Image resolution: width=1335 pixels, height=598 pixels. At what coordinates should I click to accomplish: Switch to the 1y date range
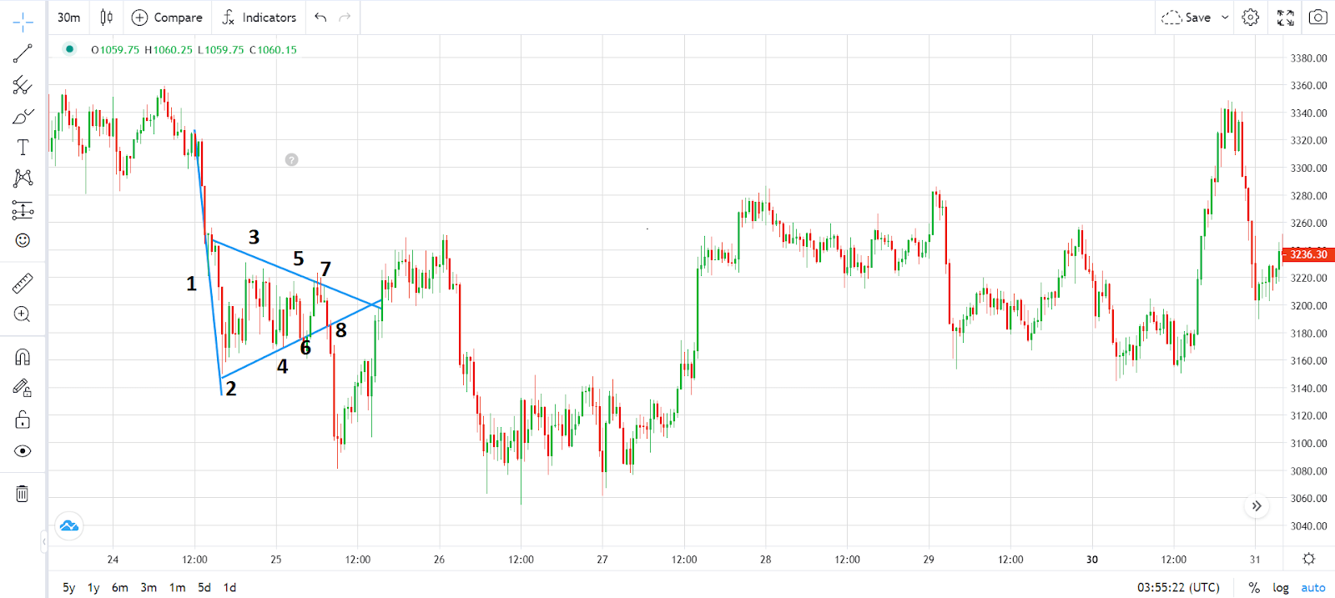tap(93, 588)
